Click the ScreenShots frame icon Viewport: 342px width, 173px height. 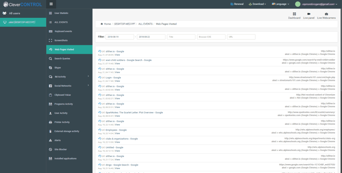tap(50, 40)
